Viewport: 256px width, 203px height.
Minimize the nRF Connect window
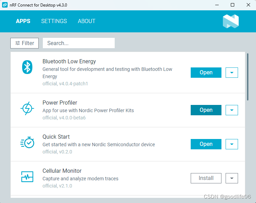(x=217, y=5)
